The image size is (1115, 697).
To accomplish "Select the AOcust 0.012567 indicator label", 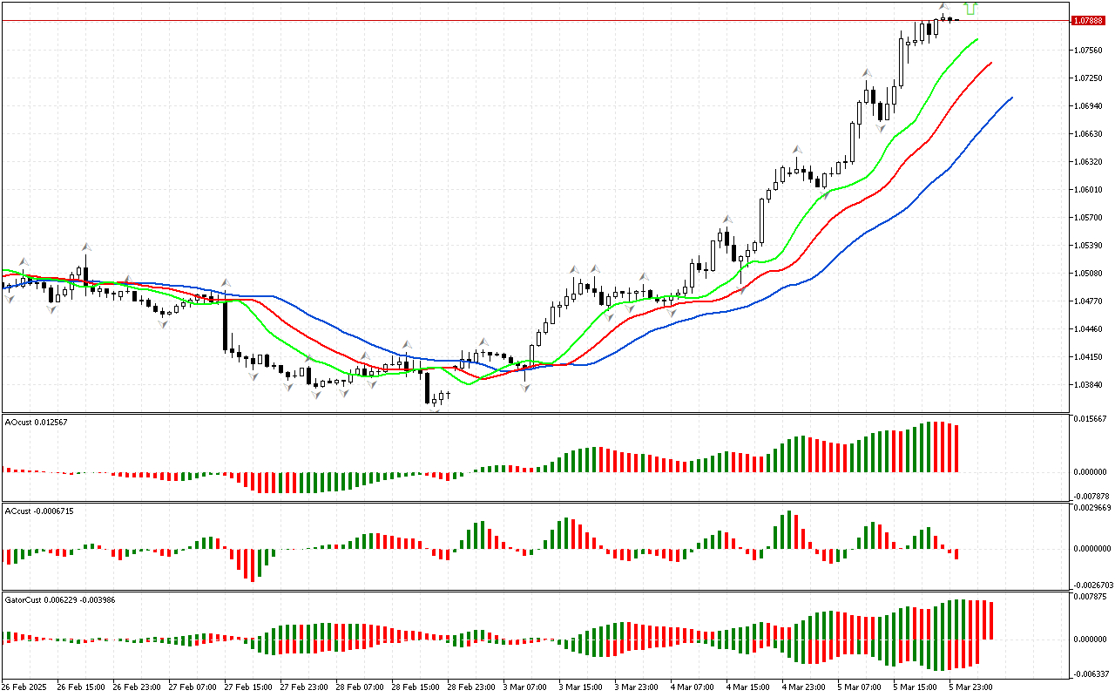I will pyautogui.click(x=37, y=422).
